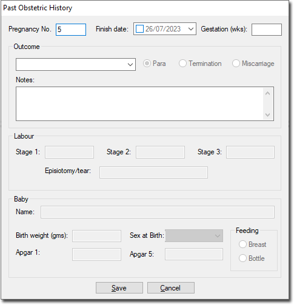Click inside the Notes text area

click(139, 104)
